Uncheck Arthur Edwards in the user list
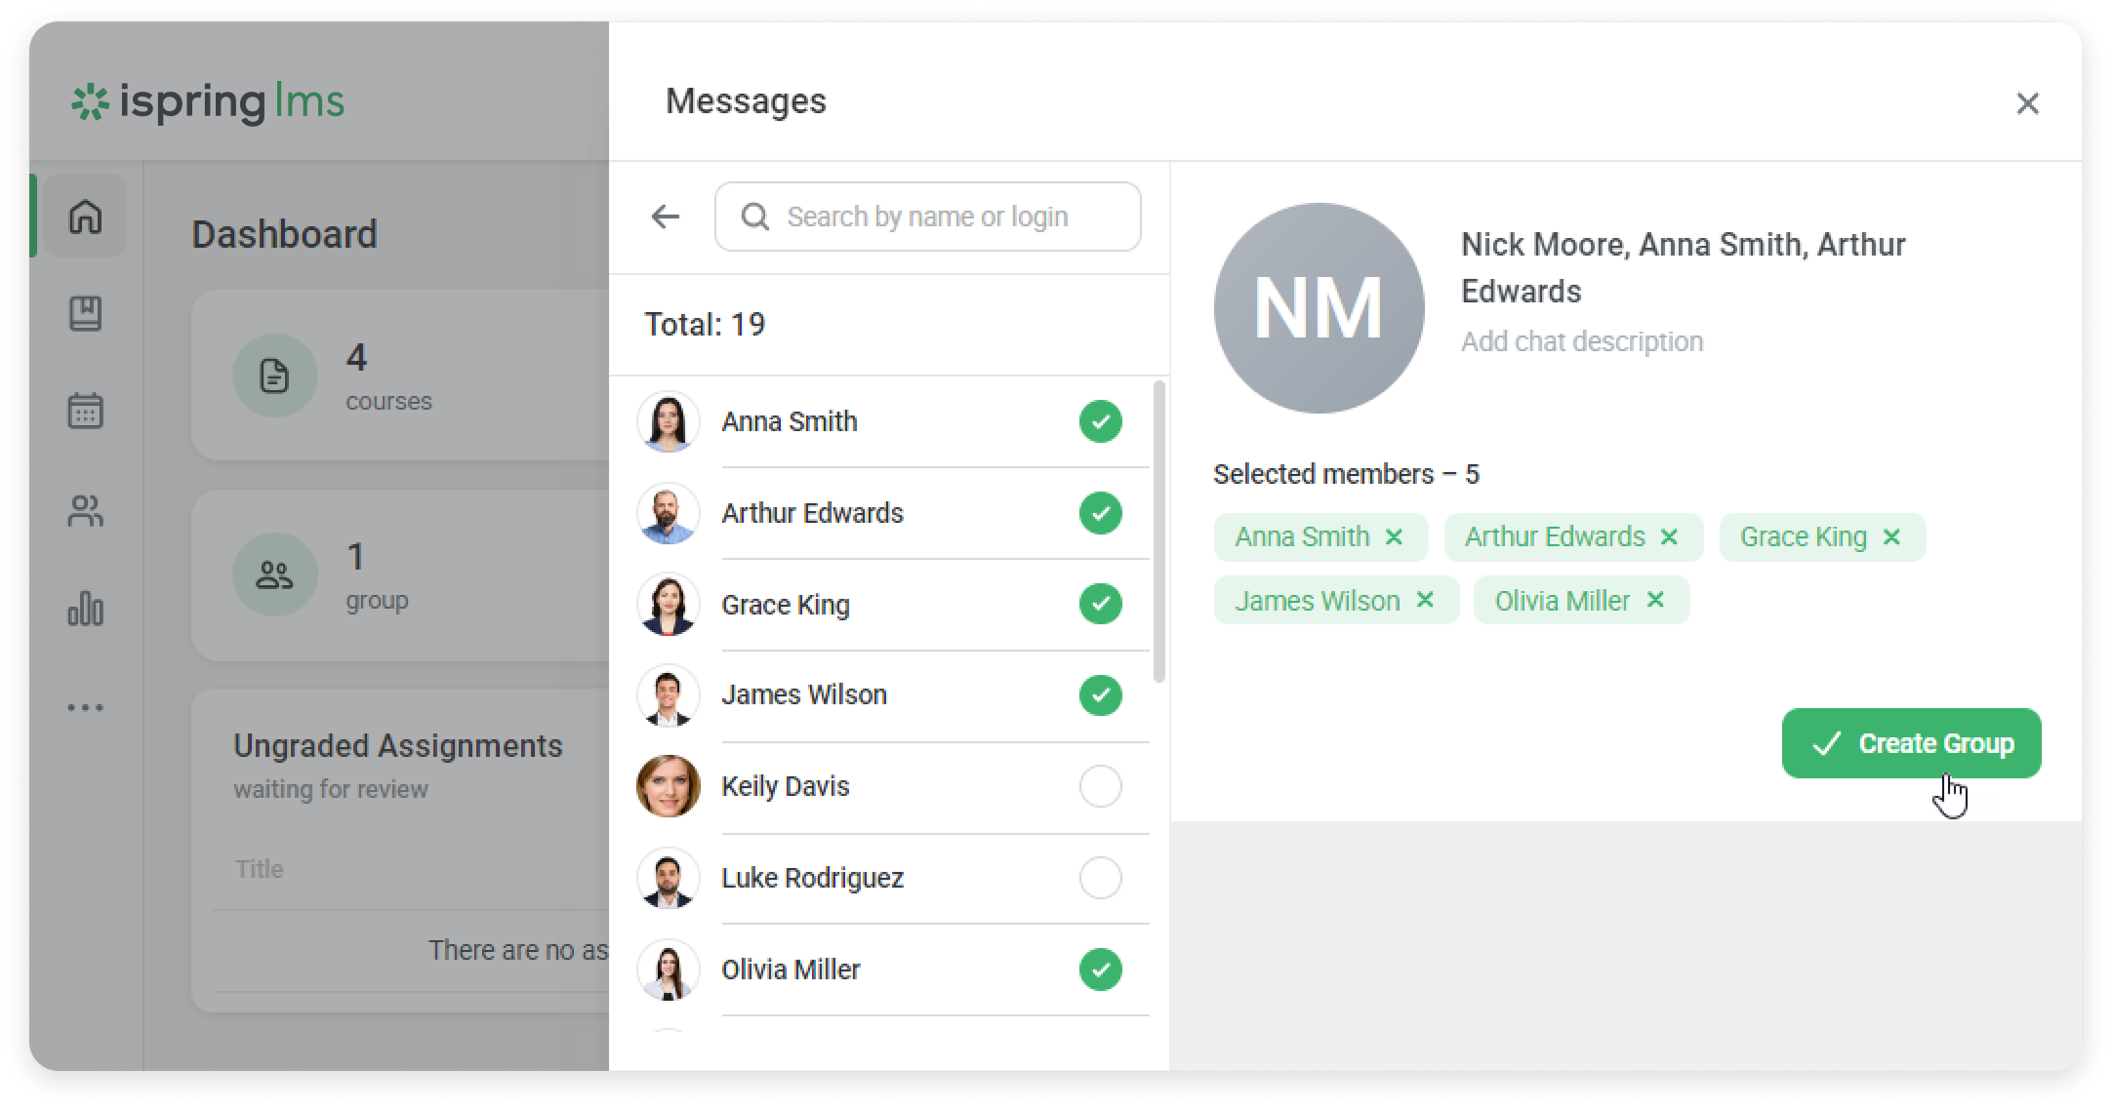This screenshot has height=1108, width=2112. pos(1100,513)
